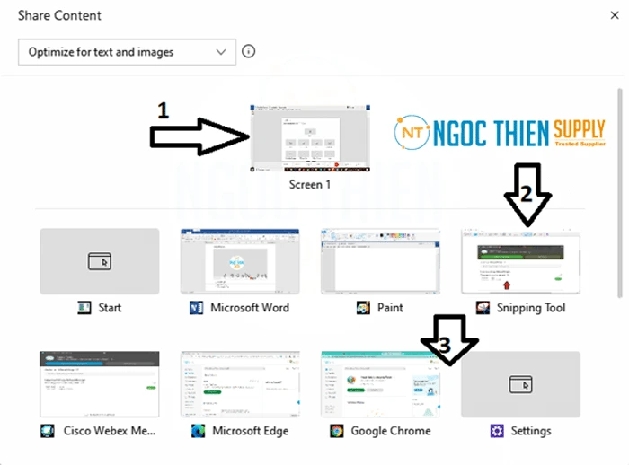629x465 pixels.
Task: Click the "Cisco Webex Me..." label text
Action: tap(110, 431)
